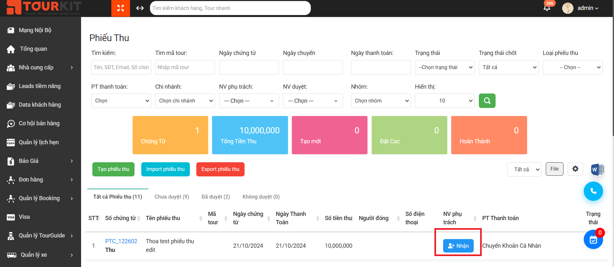
Task: Open the settings gear icon
Action: 575,169
